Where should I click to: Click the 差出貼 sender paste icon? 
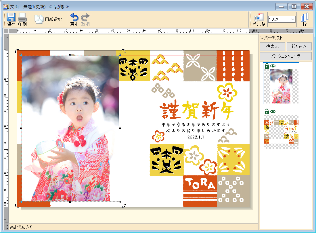click(258, 17)
